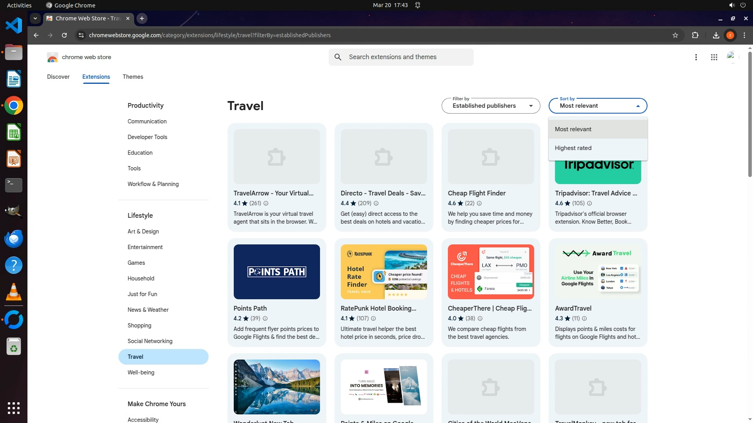
Task: Open the News & Weather category
Action: click(148, 310)
